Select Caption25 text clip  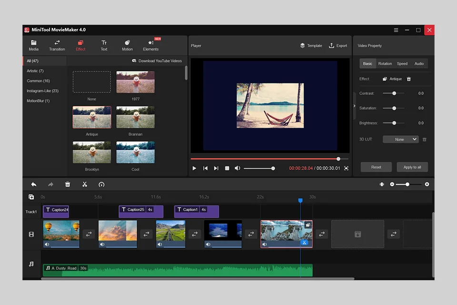[x=141, y=211]
